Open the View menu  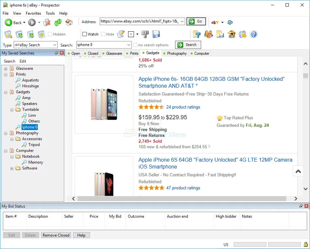tap(17, 13)
